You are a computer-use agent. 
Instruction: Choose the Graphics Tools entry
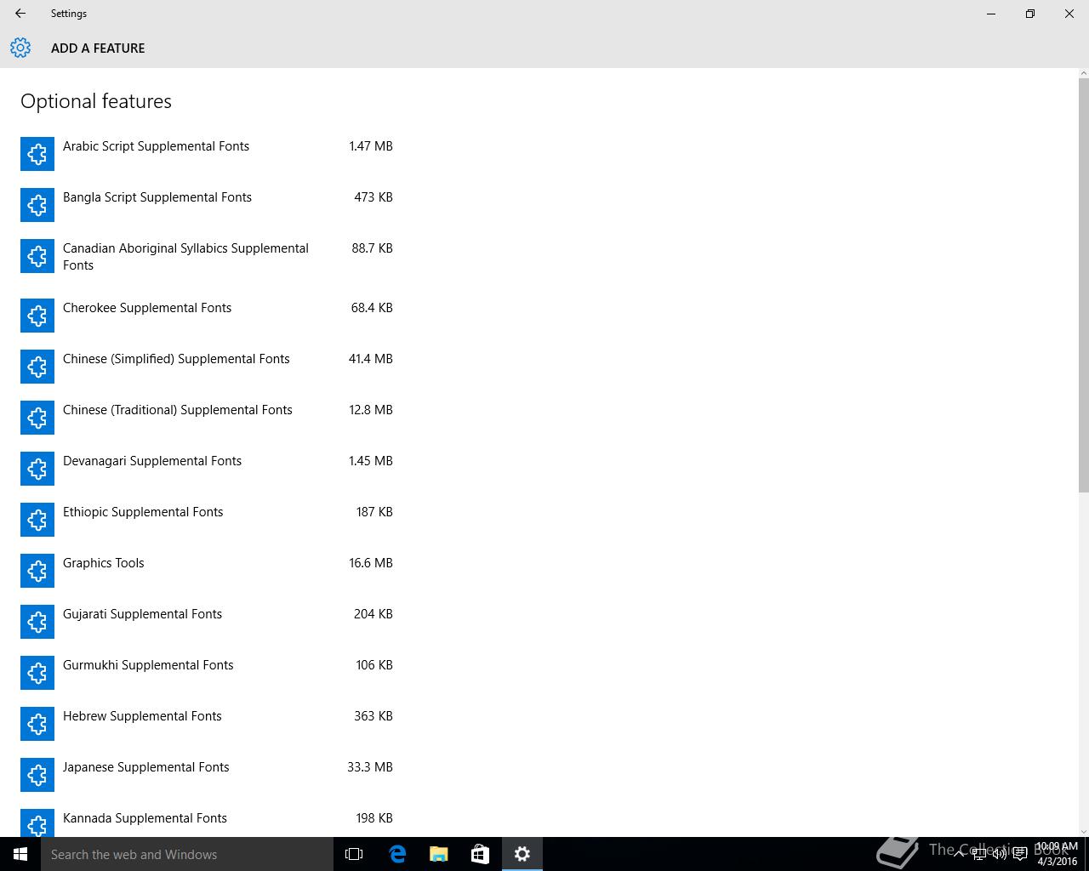[104, 563]
